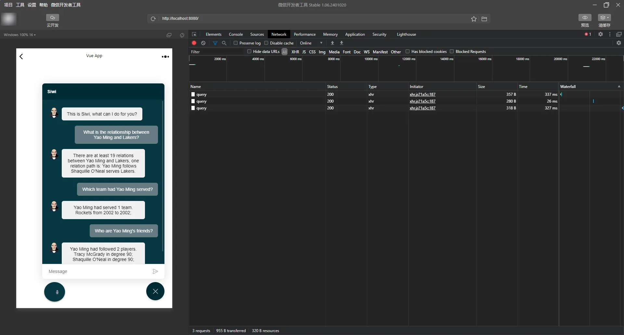This screenshot has height=335, width=624.
Task: Toggle the network filter funnel icon
Action: [215, 43]
